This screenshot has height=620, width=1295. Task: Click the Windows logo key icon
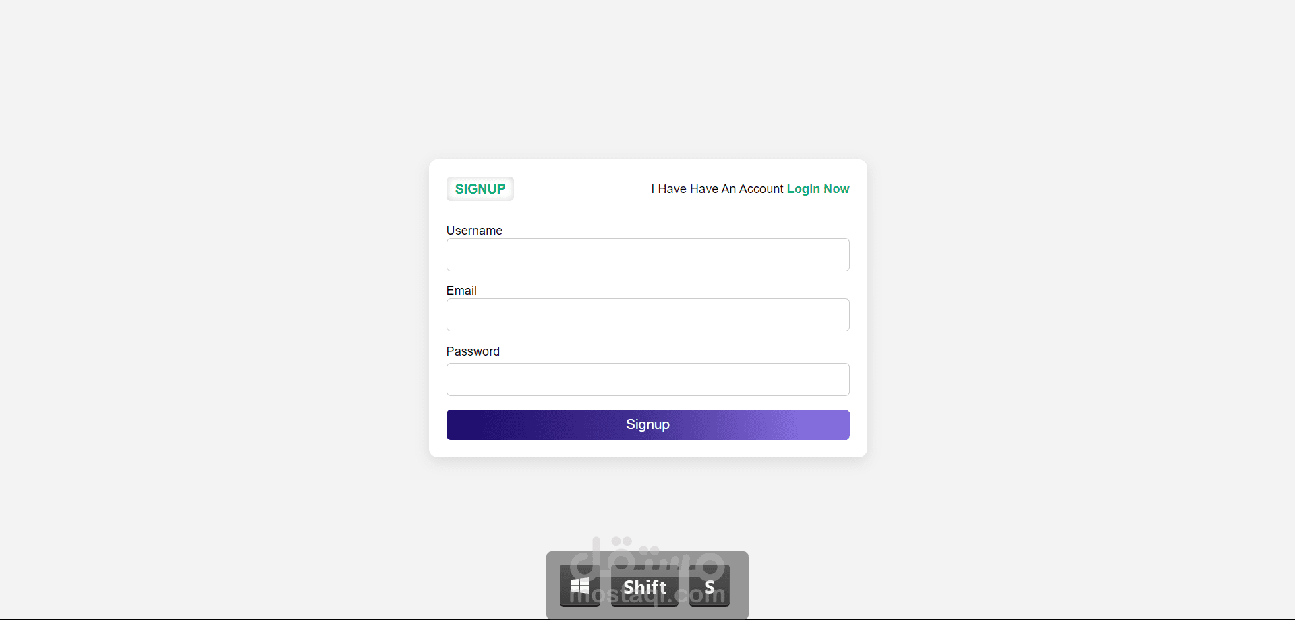pos(579,586)
